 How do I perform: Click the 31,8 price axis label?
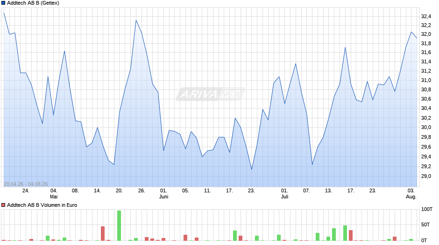pos(426,44)
